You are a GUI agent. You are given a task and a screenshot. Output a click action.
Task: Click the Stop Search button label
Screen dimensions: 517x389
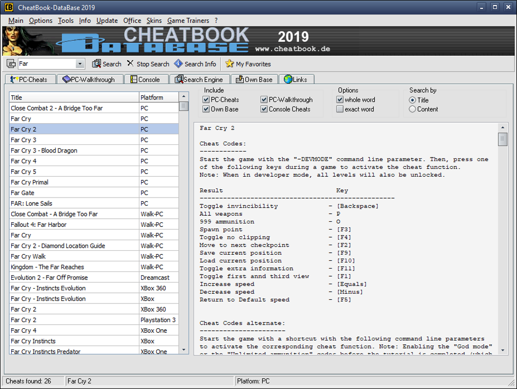pyautogui.click(x=153, y=64)
